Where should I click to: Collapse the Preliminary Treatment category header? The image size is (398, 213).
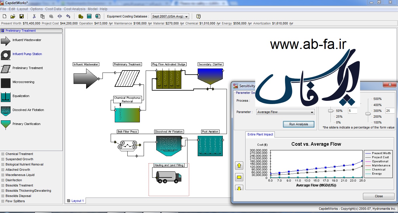coord(32,31)
